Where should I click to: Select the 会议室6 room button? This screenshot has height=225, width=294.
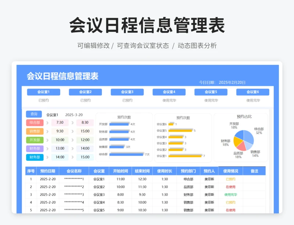[252, 92]
